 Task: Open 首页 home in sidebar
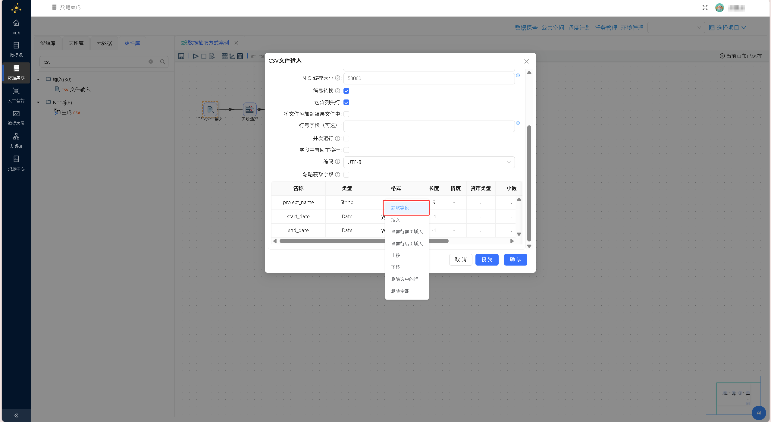coord(16,27)
